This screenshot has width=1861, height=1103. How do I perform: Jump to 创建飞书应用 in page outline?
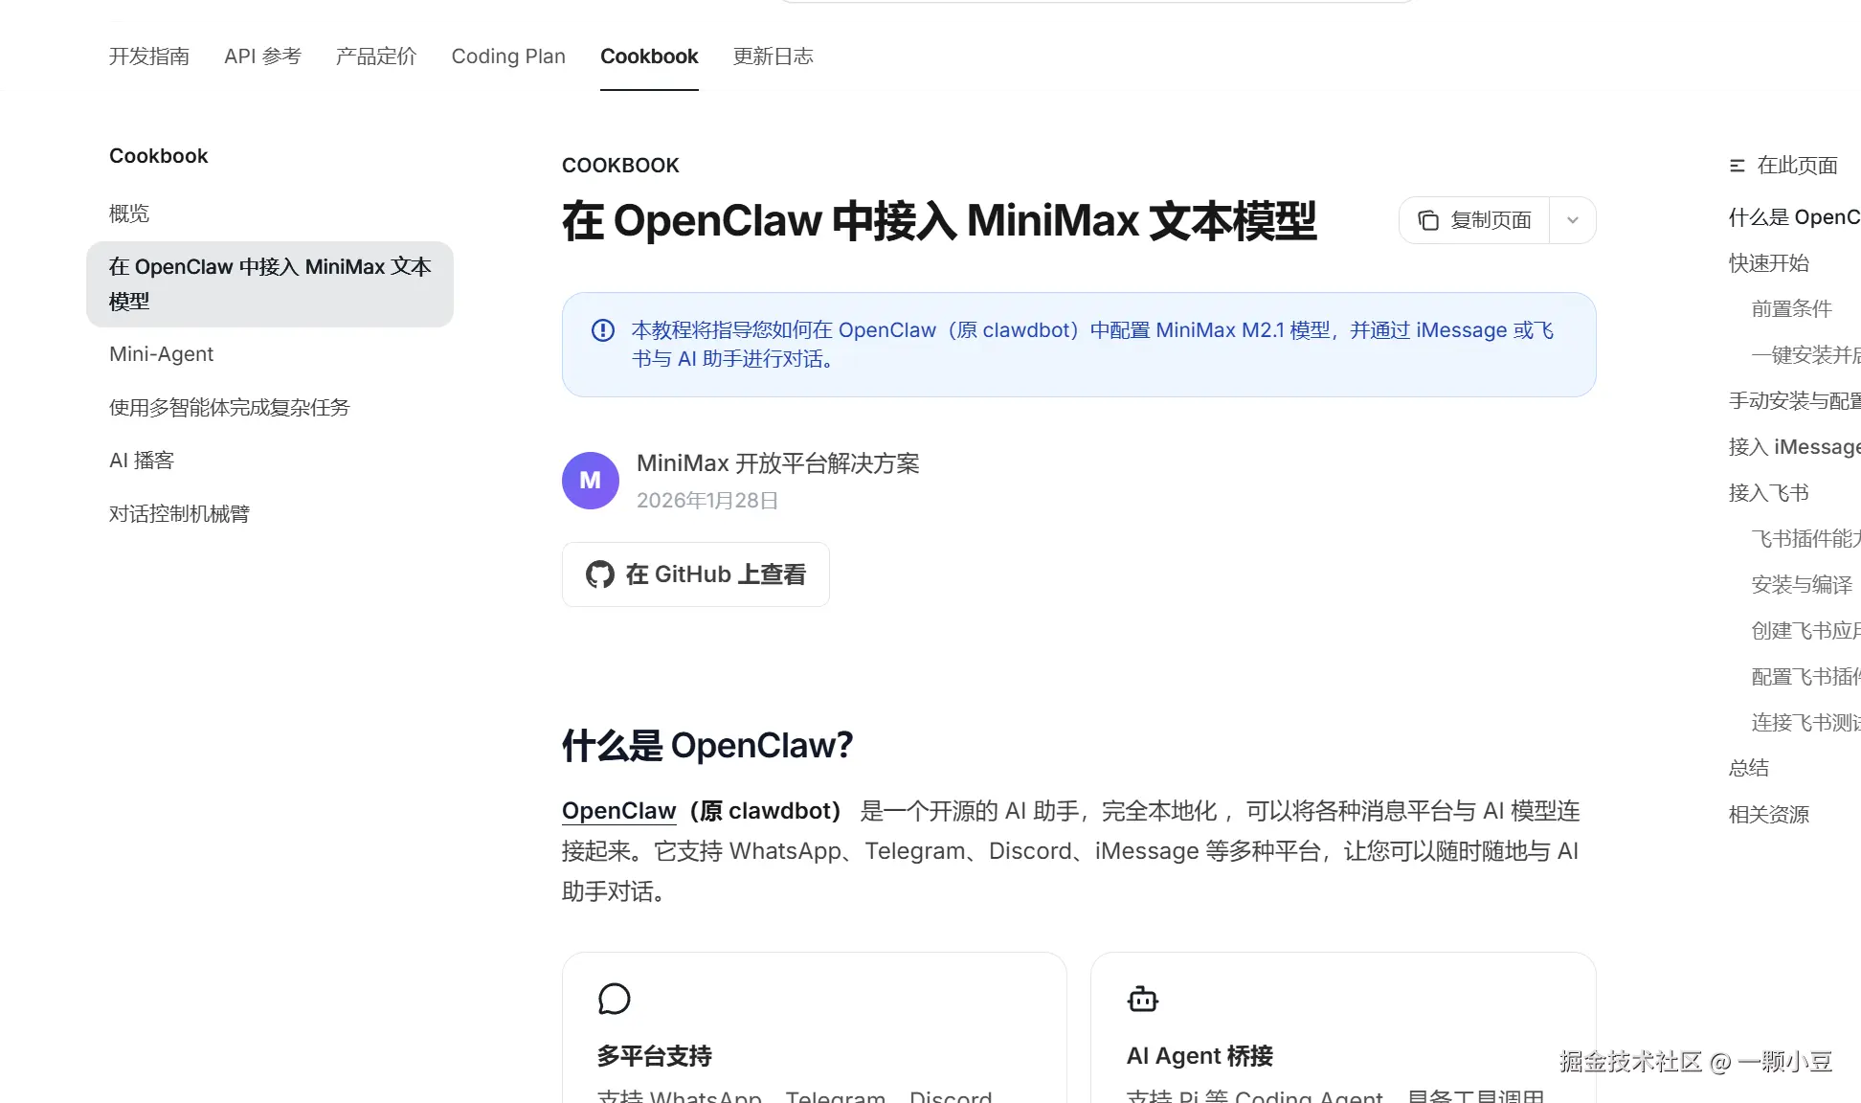[1805, 631]
